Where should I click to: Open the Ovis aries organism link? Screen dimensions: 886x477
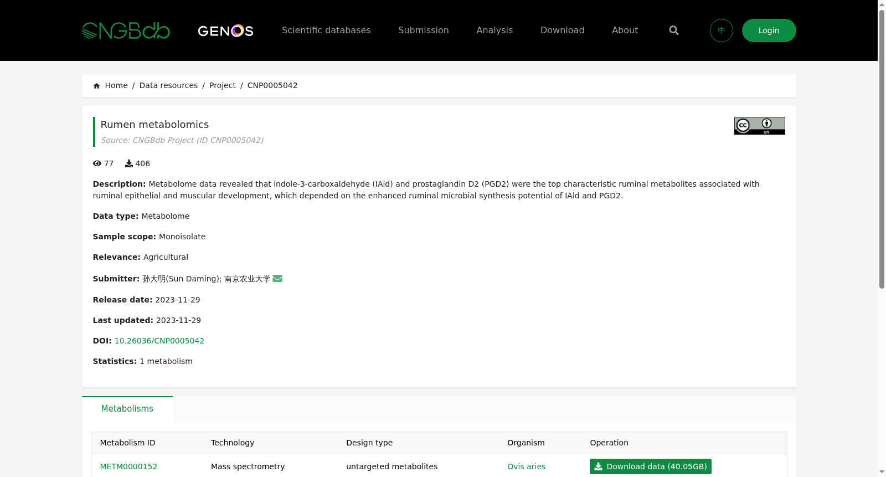tap(526, 466)
